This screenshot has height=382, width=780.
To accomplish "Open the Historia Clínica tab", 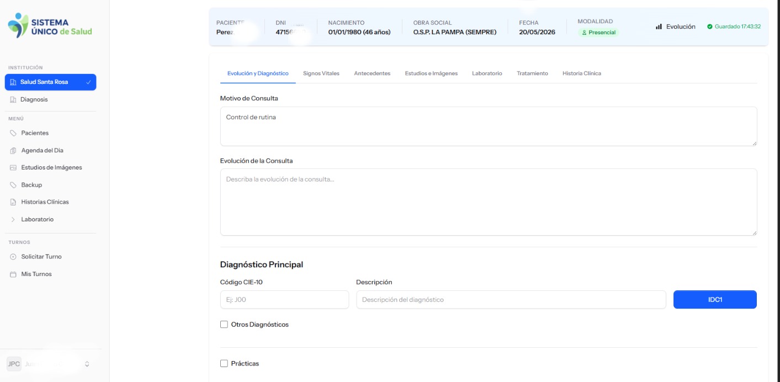I will click(x=582, y=73).
